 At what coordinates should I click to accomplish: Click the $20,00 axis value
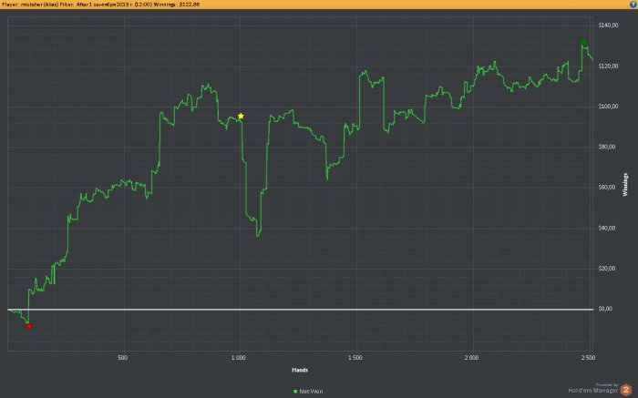607,269
